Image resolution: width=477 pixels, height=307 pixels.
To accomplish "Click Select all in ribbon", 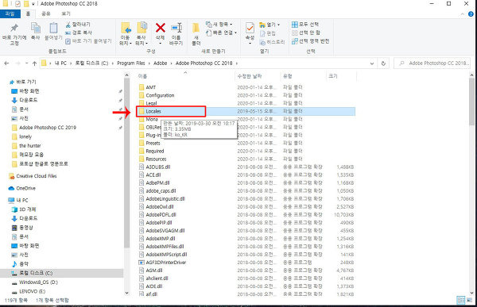I will pyautogui.click(x=305, y=25).
